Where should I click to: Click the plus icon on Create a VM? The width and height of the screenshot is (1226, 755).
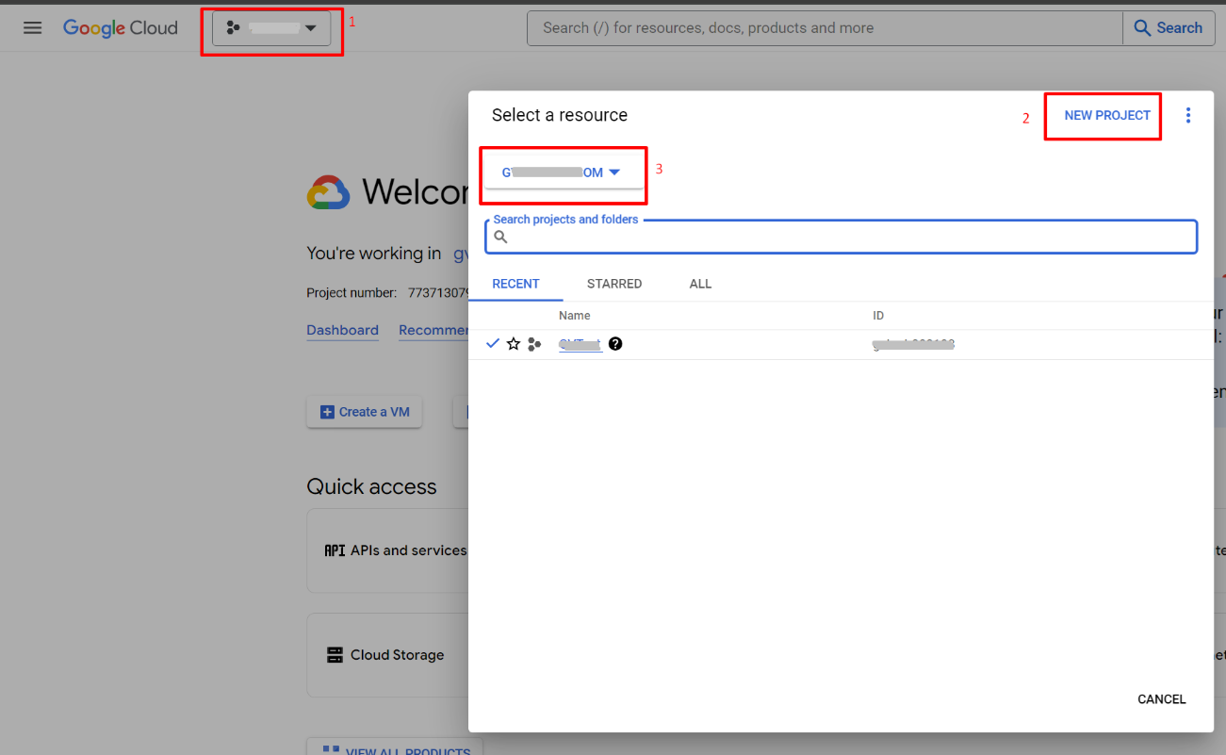coord(327,412)
